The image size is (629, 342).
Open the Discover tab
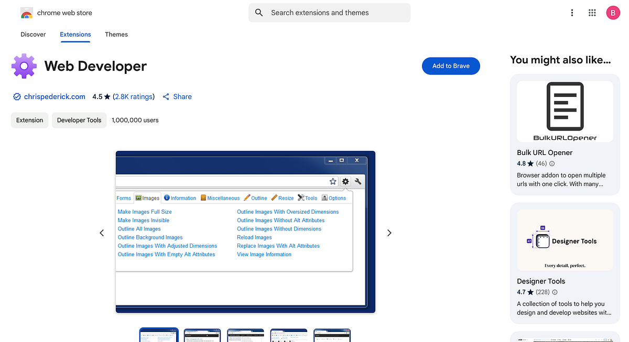pos(33,35)
